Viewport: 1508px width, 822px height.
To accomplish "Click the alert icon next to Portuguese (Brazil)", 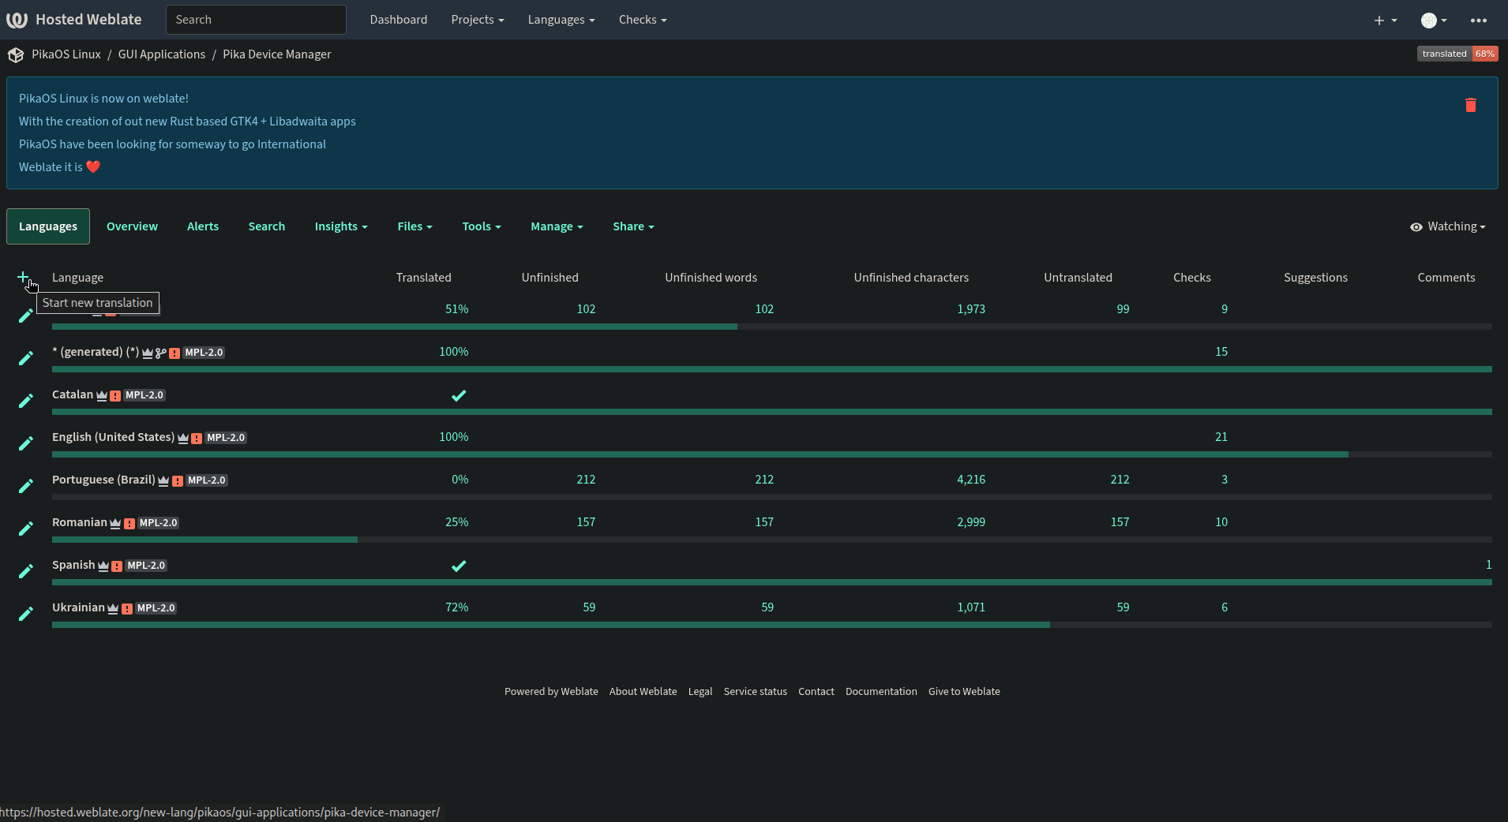I will (x=178, y=481).
